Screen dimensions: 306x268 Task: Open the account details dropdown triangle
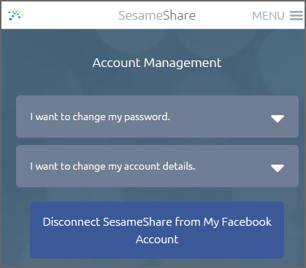point(278,168)
